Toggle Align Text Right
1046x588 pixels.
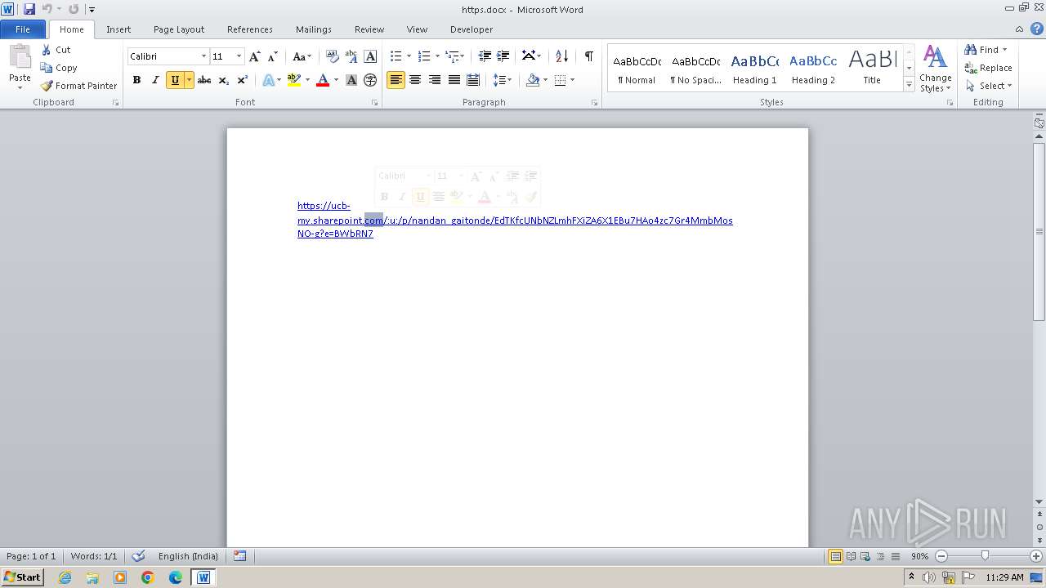click(x=435, y=80)
